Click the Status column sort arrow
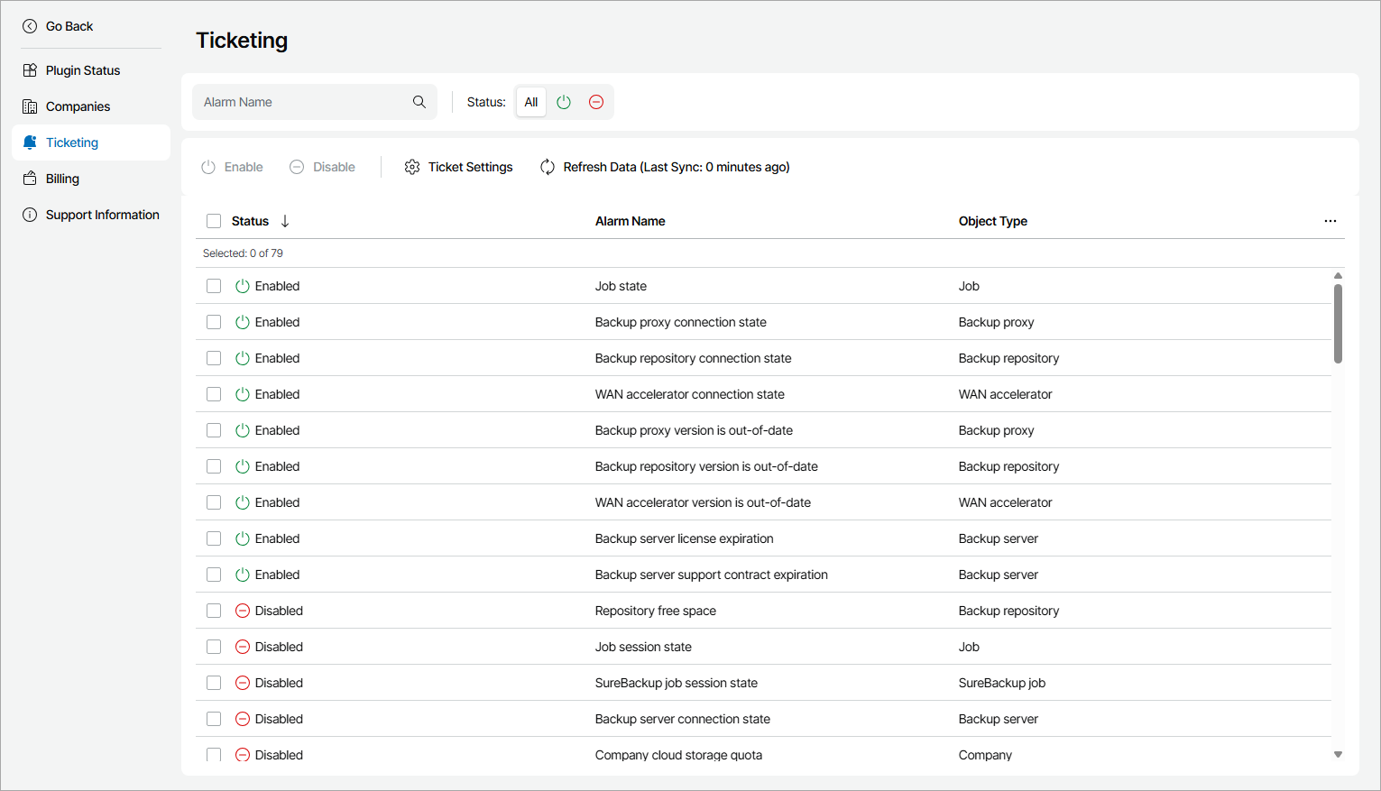Screen dimensions: 1381x791 click(x=285, y=221)
